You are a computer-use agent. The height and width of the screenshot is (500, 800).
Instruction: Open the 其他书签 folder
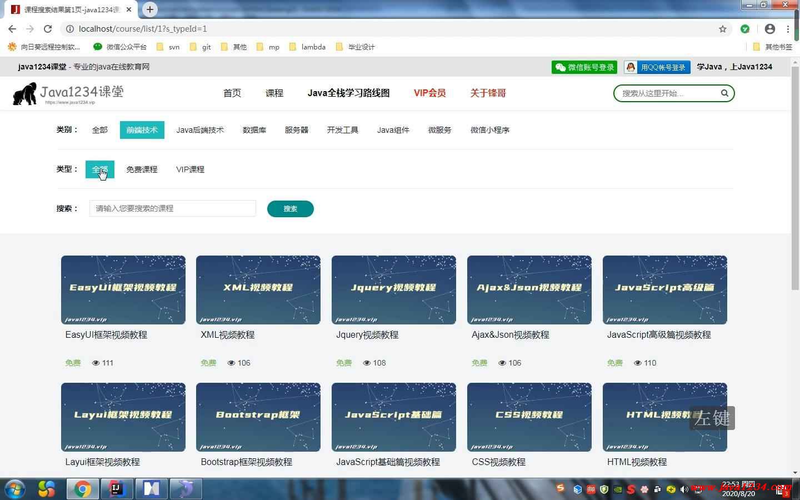pyautogui.click(x=773, y=47)
